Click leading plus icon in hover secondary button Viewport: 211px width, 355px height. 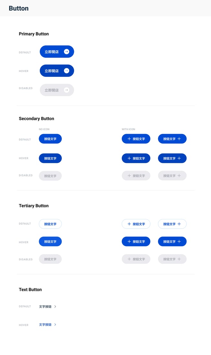point(129,158)
